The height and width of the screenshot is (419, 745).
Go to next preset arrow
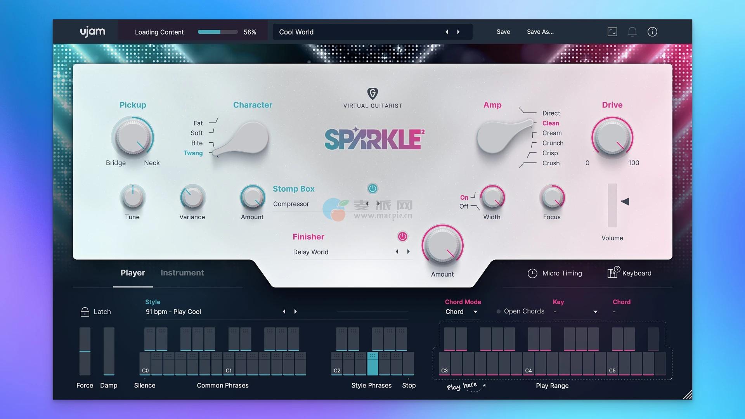point(458,32)
